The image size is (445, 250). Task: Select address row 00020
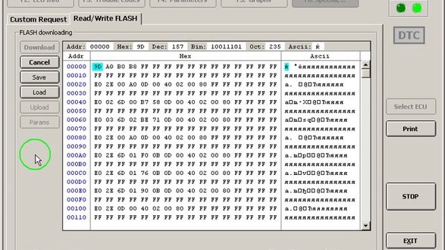point(76,85)
